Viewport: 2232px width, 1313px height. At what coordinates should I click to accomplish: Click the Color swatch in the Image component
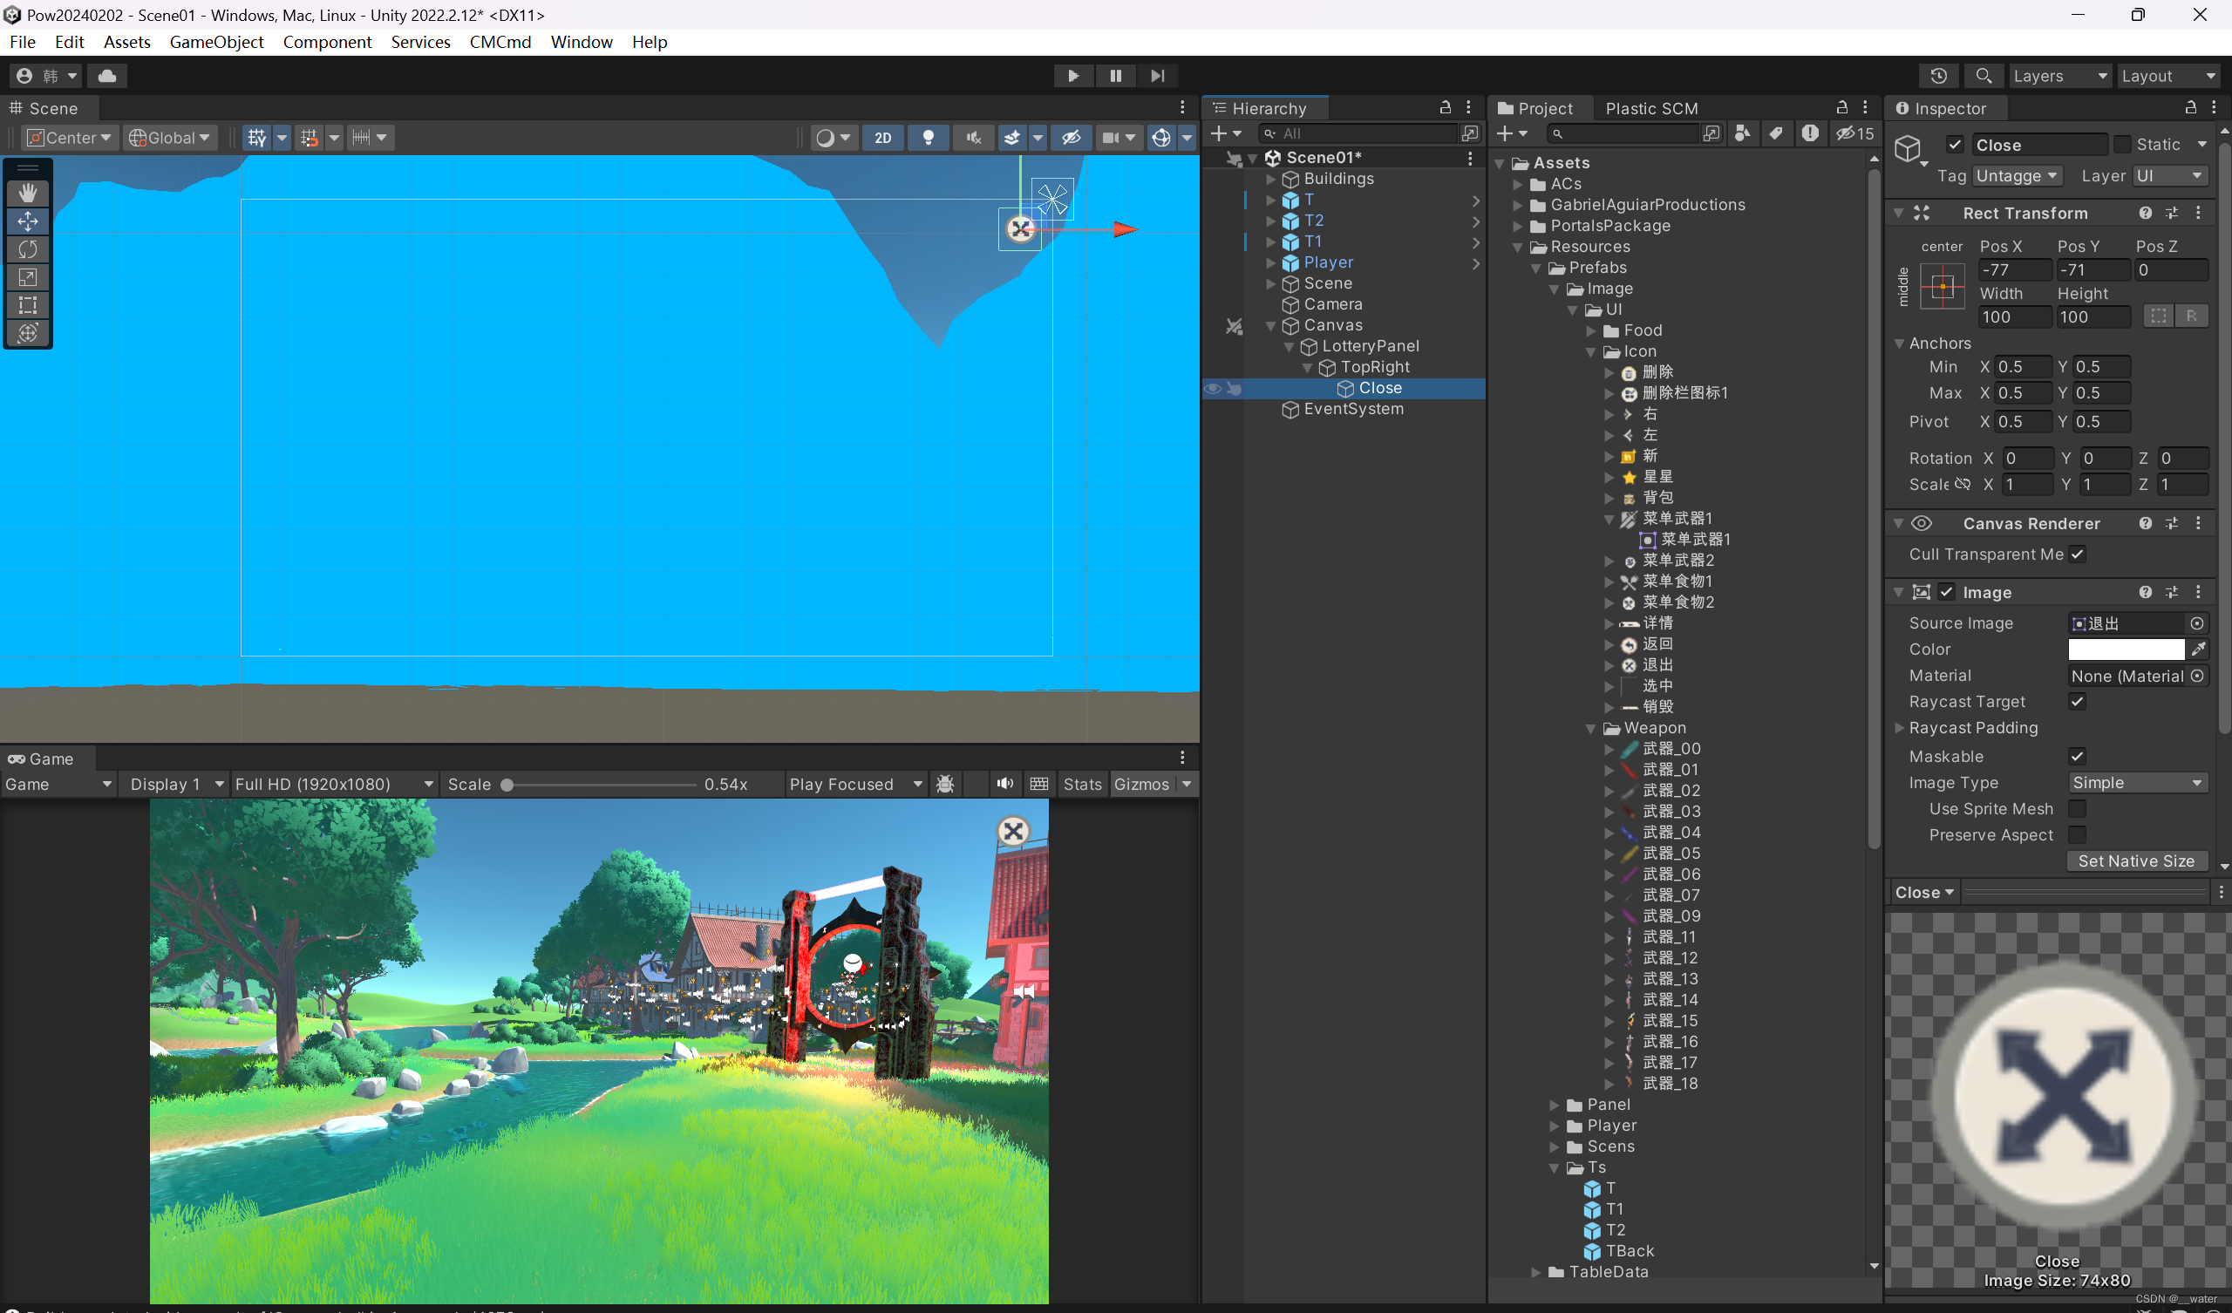coord(2126,649)
